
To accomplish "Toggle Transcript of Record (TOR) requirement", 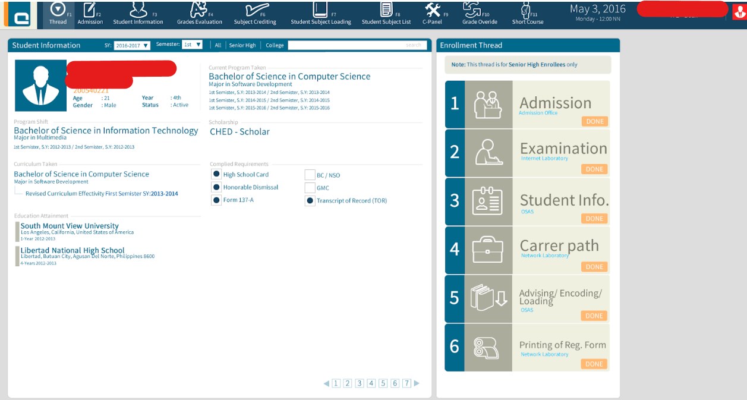I will (310, 201).
